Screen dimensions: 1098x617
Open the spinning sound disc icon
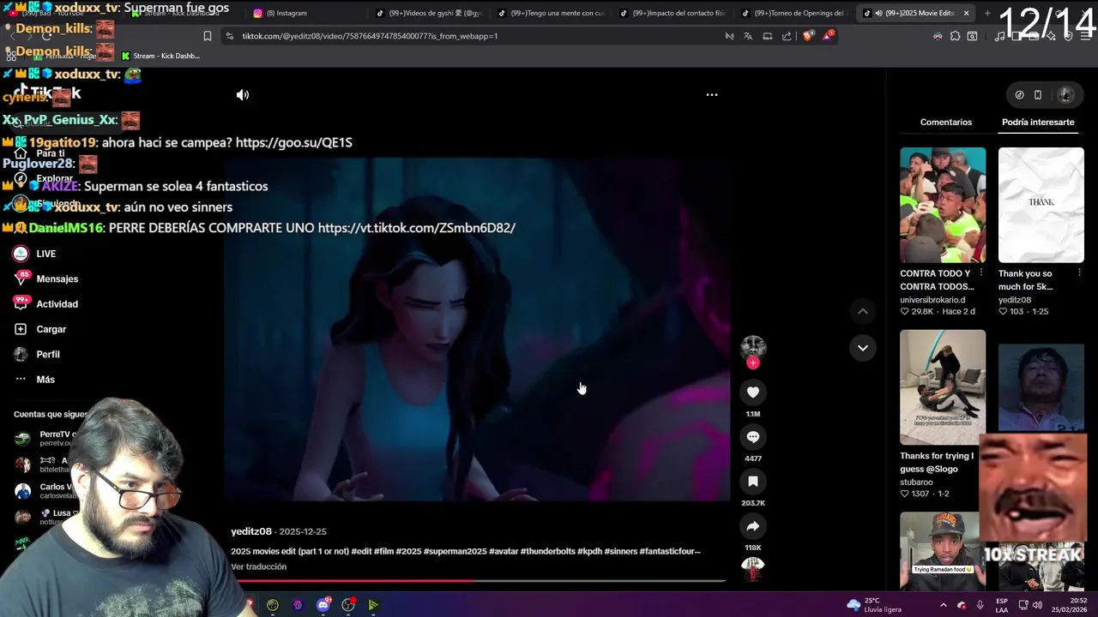click(753, 569)
